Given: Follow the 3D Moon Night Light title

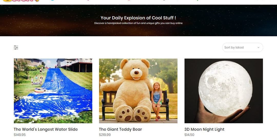Looking at the screenshot, I should point(204,129).
